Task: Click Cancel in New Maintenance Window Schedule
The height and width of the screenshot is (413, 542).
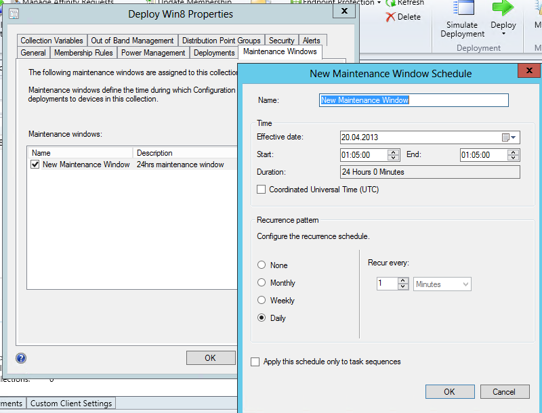Action: pos(504,391)
